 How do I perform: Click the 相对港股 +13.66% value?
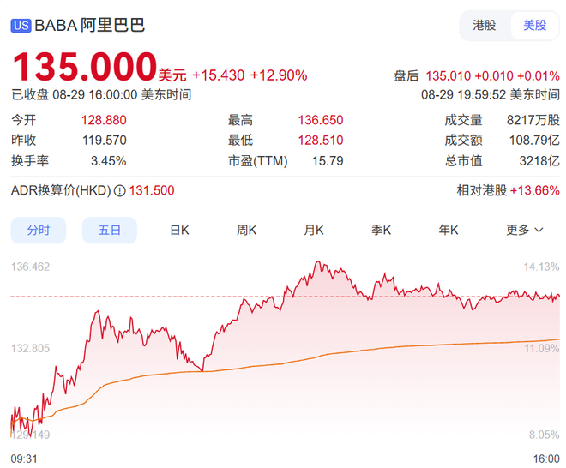[534, 190]
